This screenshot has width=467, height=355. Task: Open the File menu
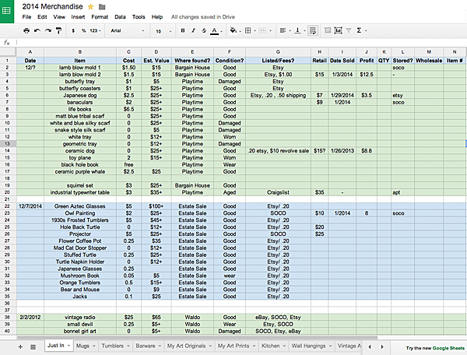point(26,17)
